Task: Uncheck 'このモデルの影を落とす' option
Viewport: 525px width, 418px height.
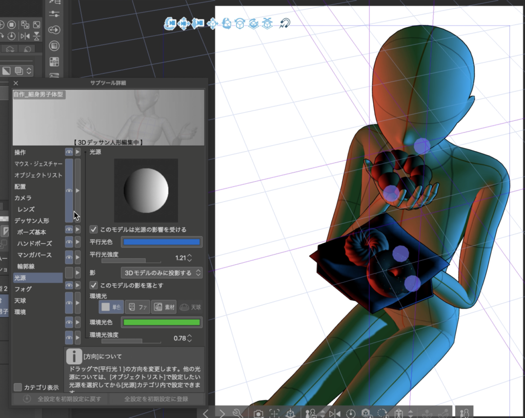Action: [x=94, y=285]
